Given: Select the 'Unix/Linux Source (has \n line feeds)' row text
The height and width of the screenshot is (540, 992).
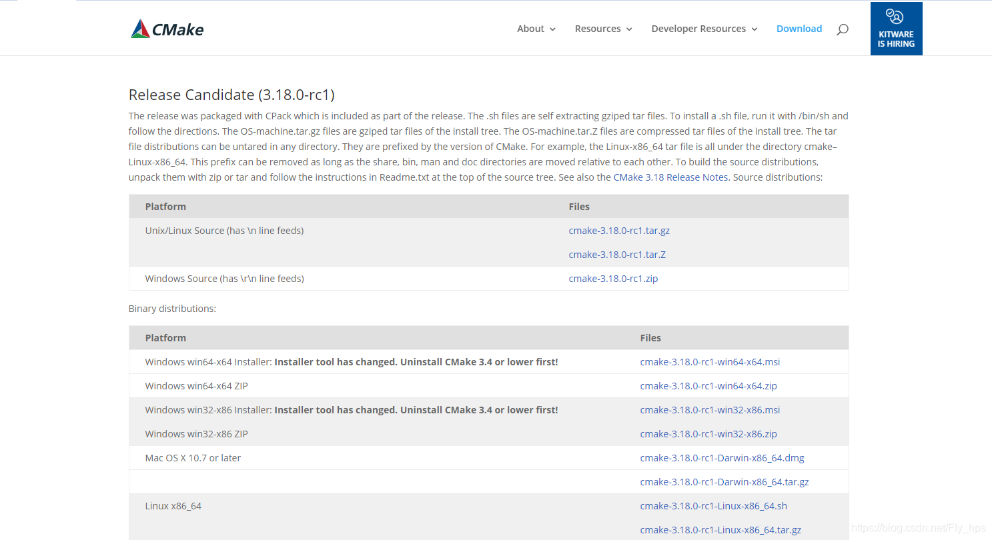Looking at the screenshot, I should 224,231.
